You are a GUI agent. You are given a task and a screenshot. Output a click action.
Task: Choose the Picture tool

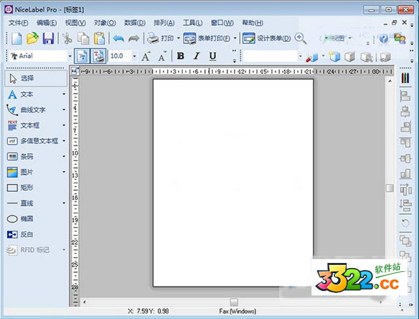25,173
